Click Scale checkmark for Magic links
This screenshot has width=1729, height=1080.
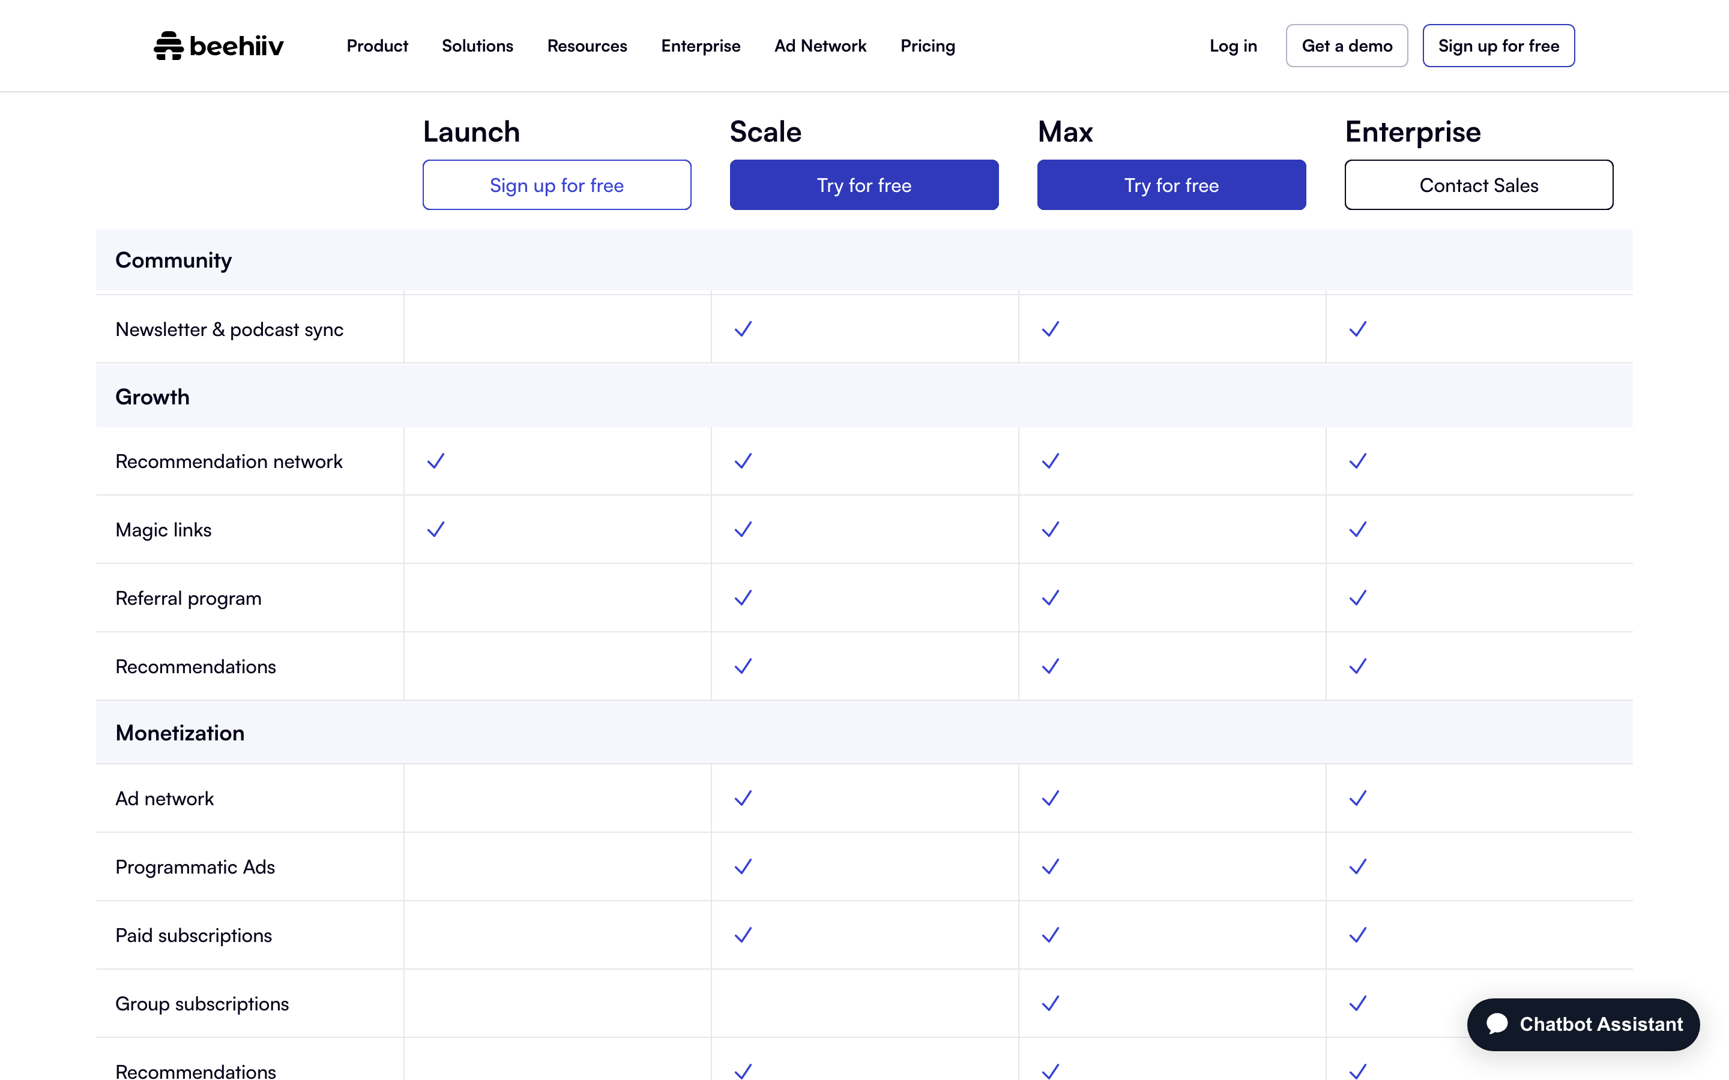743,529
